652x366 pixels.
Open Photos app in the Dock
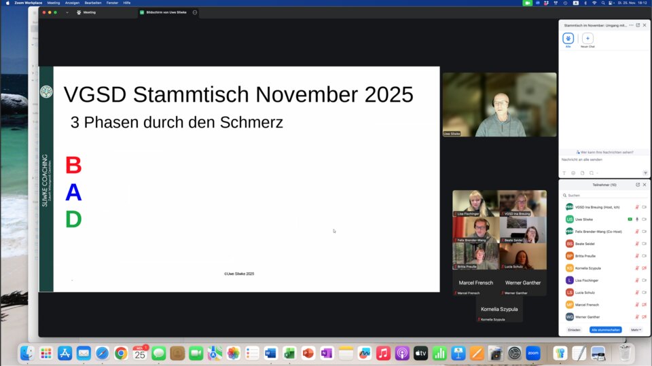point(233,354)
